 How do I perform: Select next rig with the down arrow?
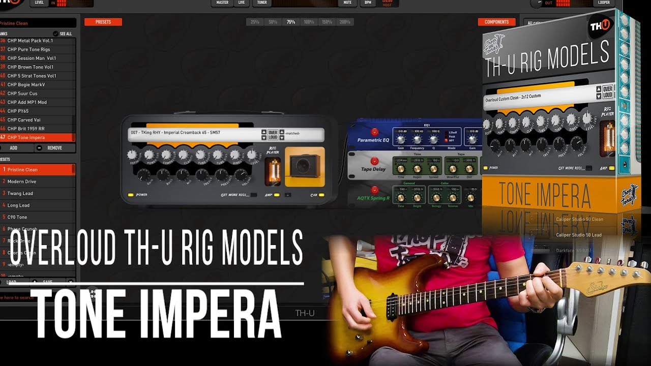pos(263,137)
